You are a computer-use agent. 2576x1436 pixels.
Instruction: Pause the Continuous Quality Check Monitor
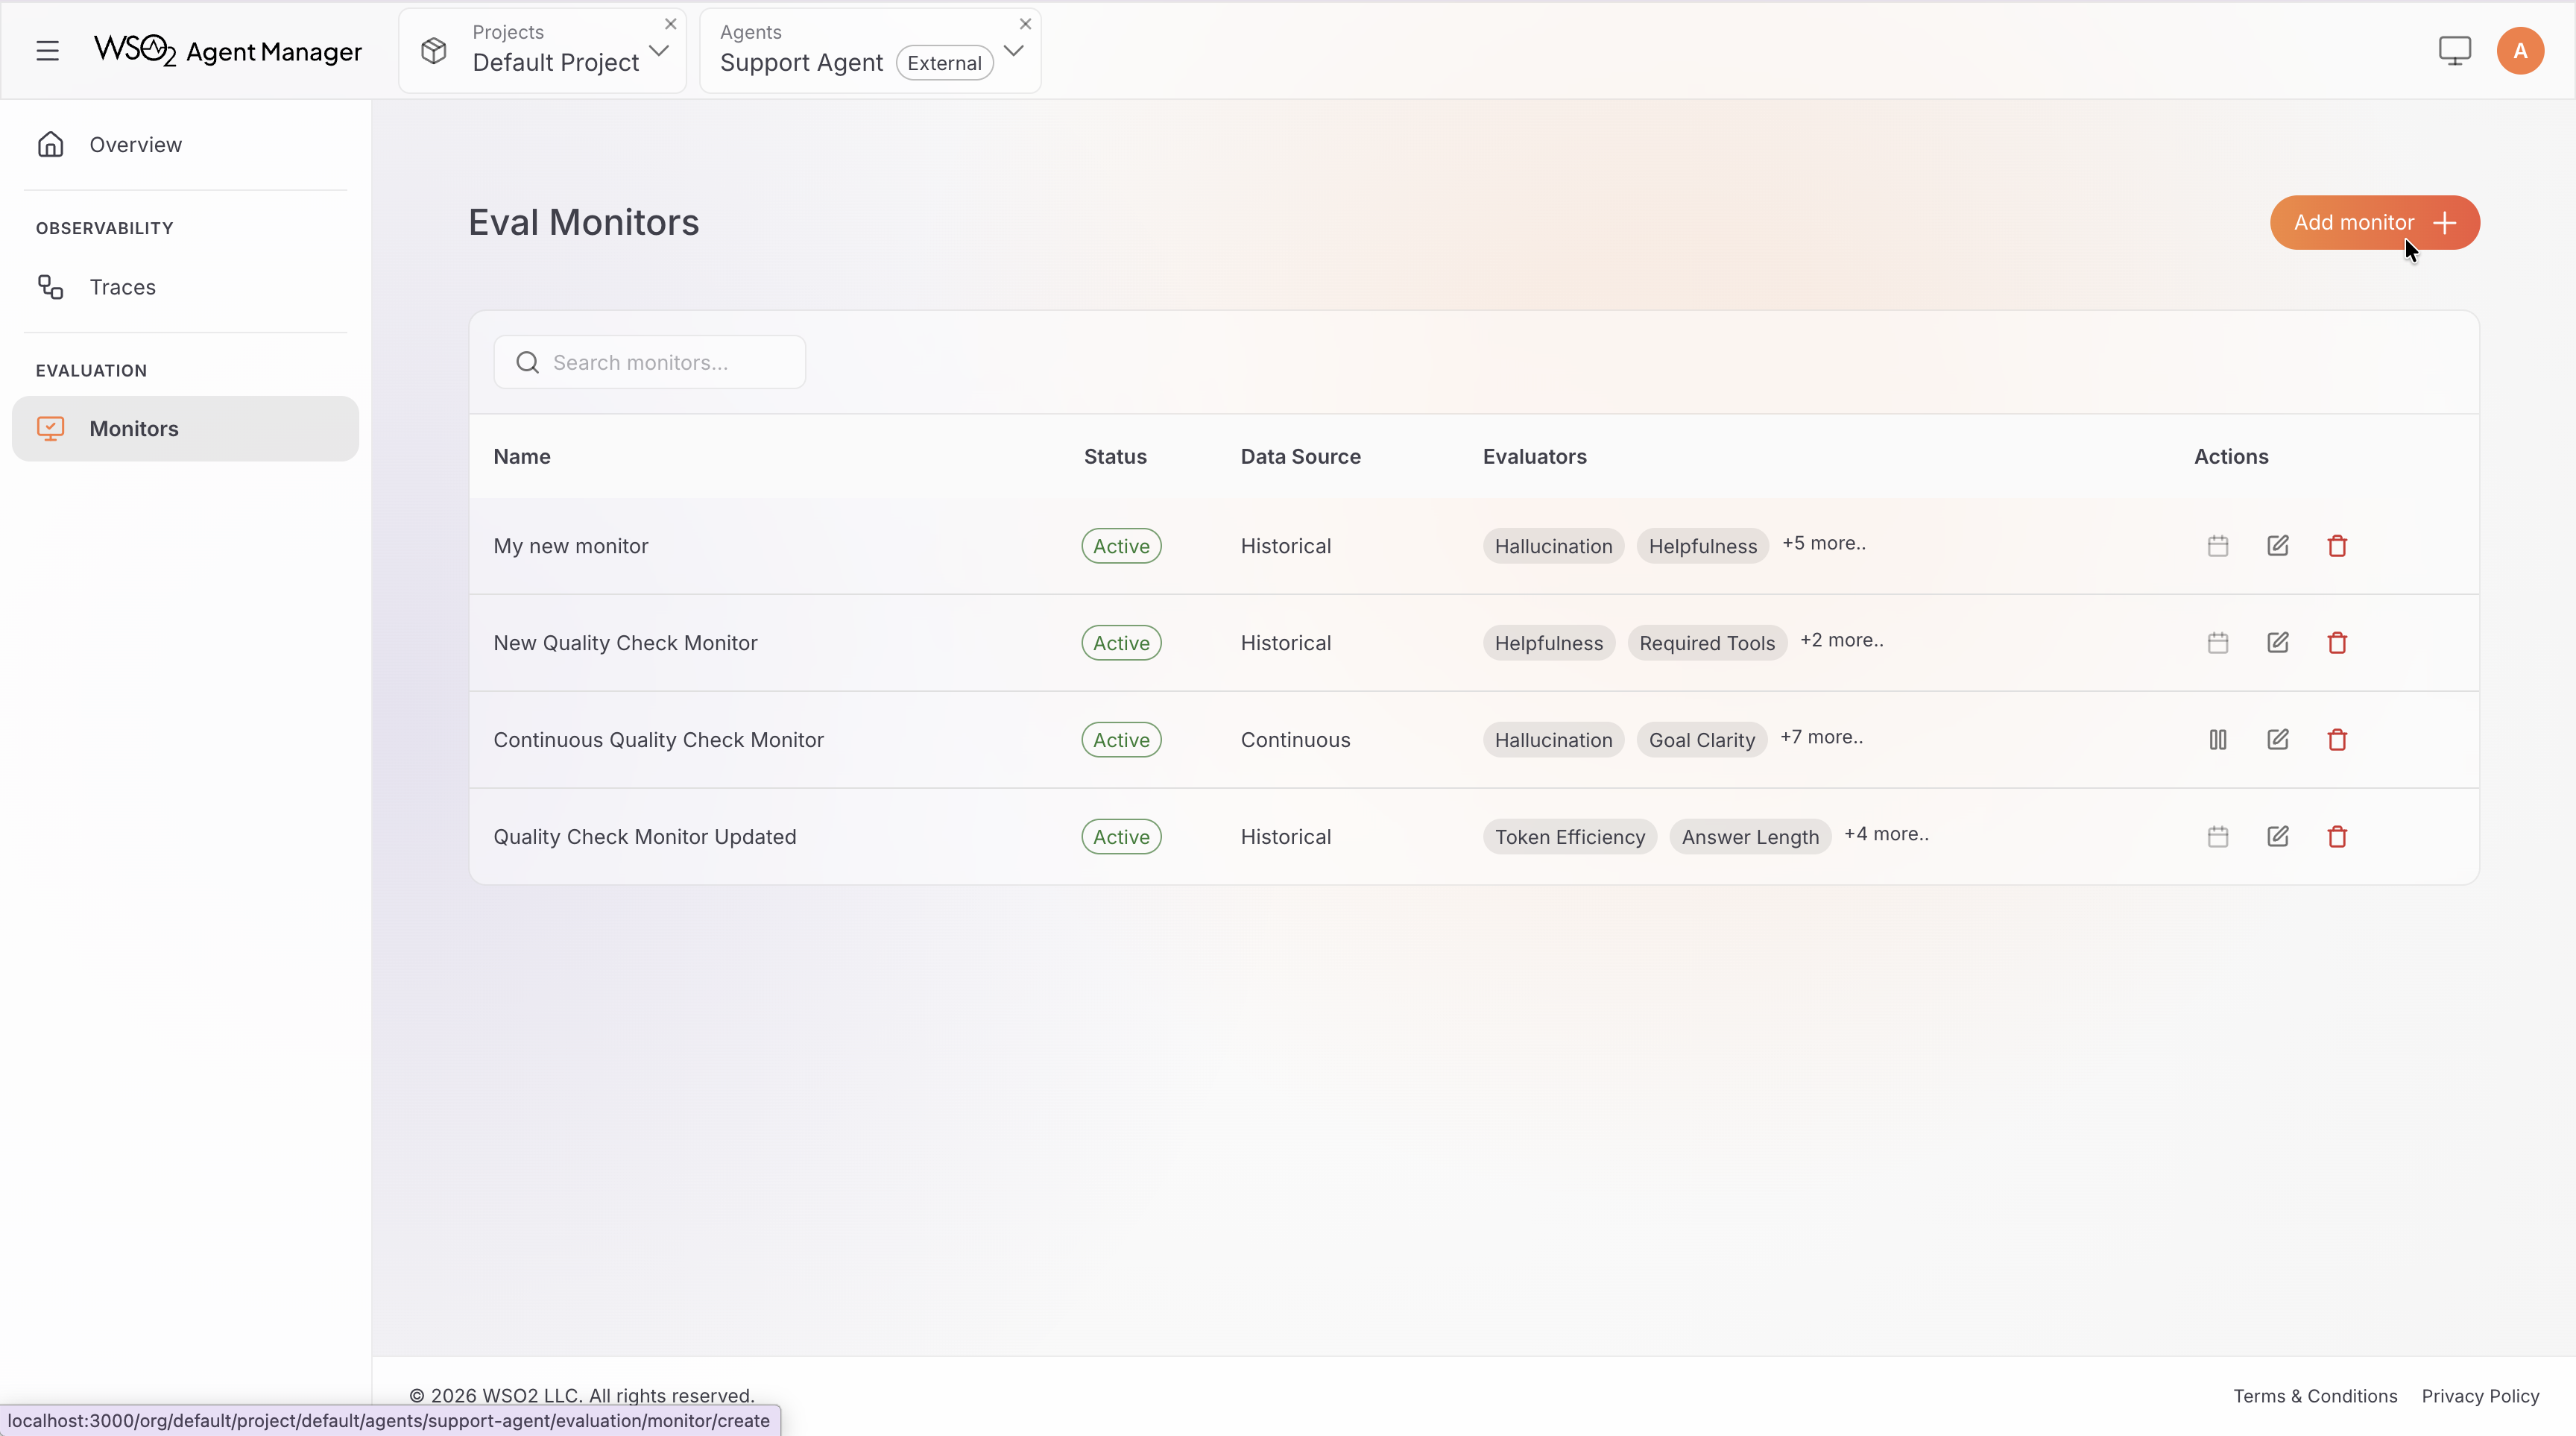point(2217,740)
